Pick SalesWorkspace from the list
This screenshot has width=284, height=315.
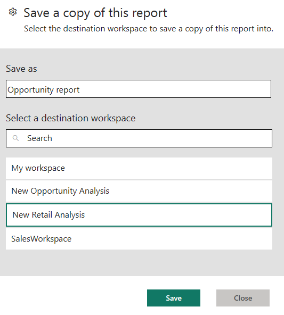[139, 239]
